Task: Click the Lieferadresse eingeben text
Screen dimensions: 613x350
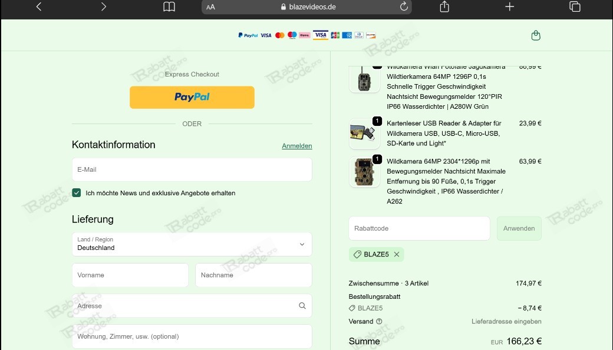Action: pos(506,322)
